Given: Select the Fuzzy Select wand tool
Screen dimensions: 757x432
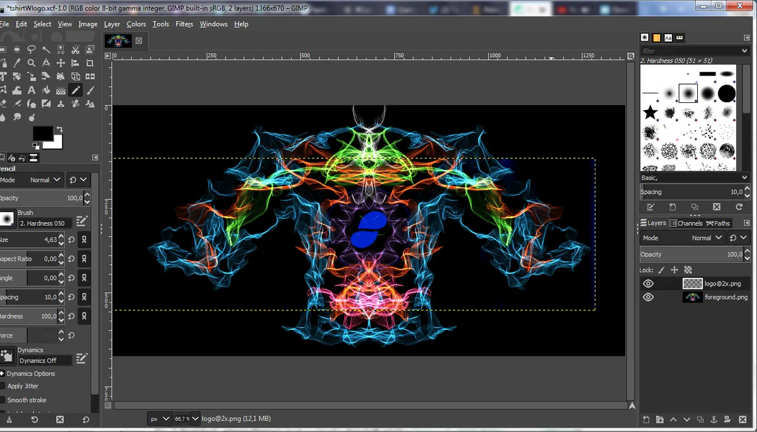Looking at the screenshot, I should [x=46, y=50].
